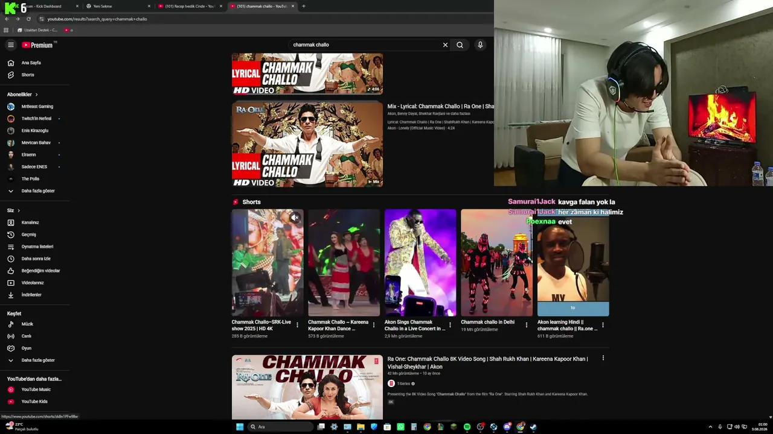
Task: Open options for Kareena Kapoor Dance short
Action: click(373, 325)
